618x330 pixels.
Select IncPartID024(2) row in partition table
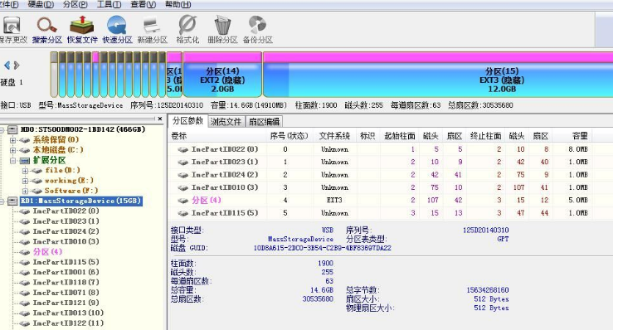tap(380, 175)
